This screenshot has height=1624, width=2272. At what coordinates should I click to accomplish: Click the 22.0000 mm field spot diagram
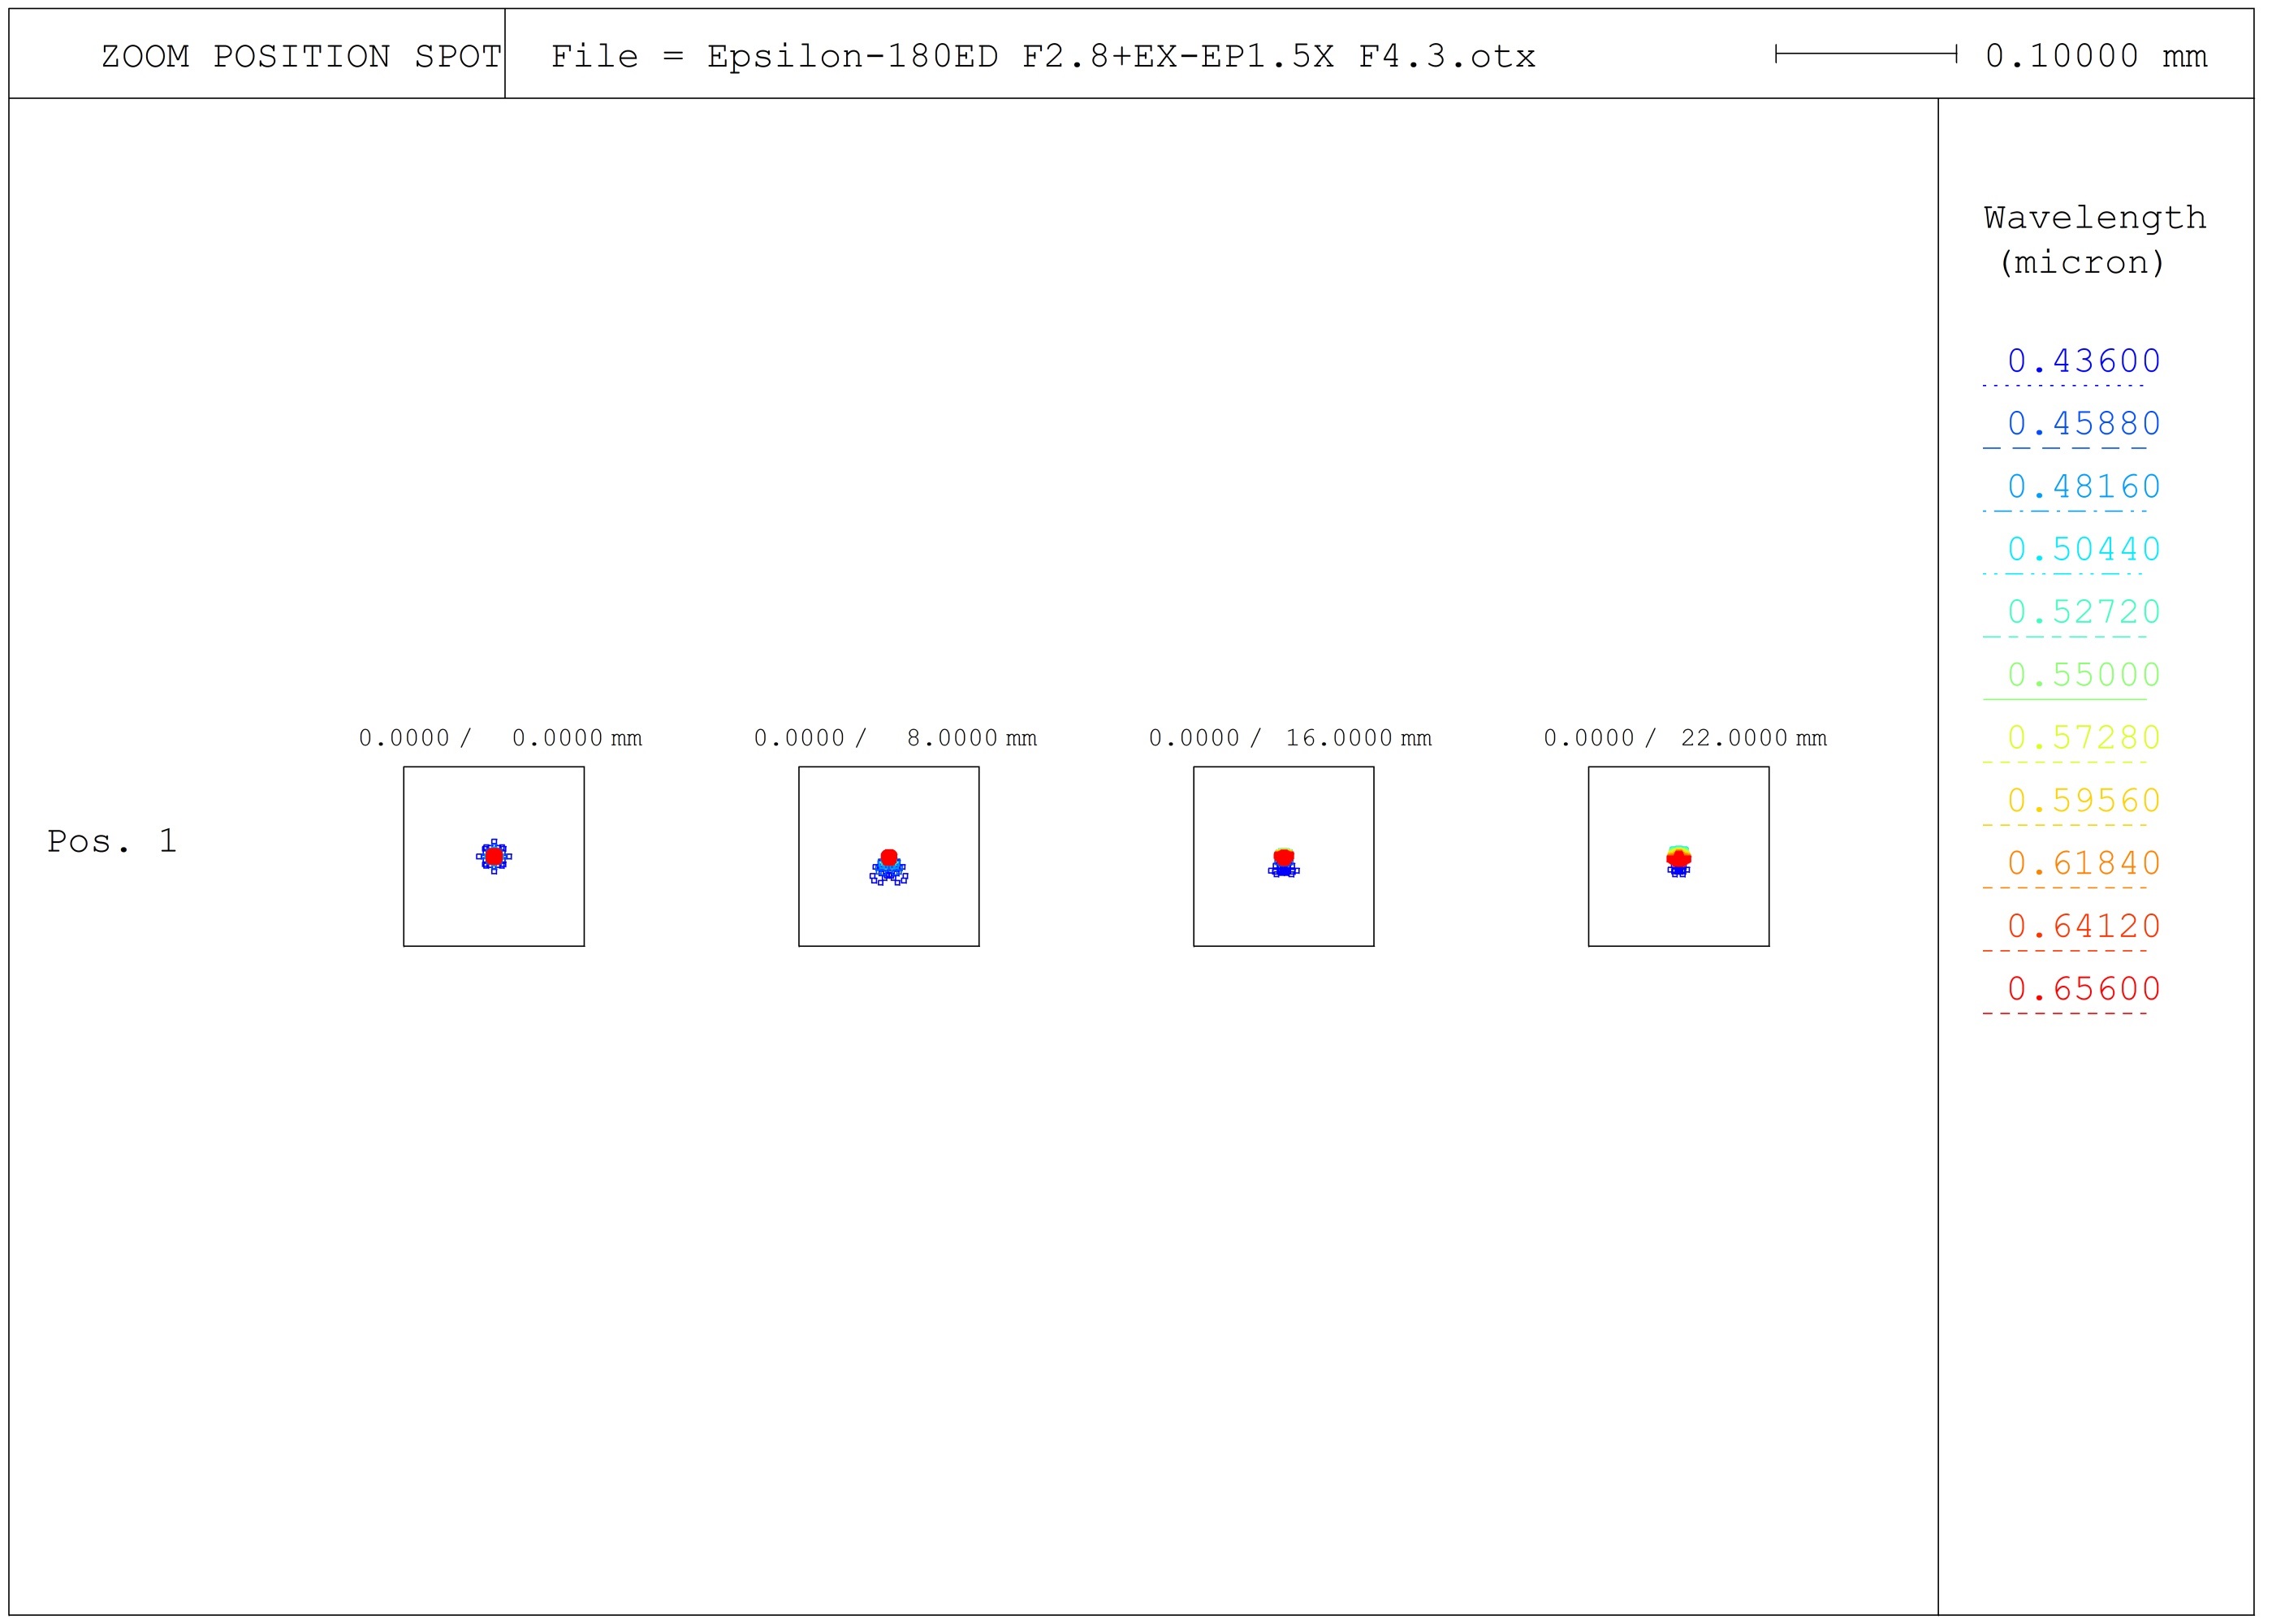(x=1679, y=857)
